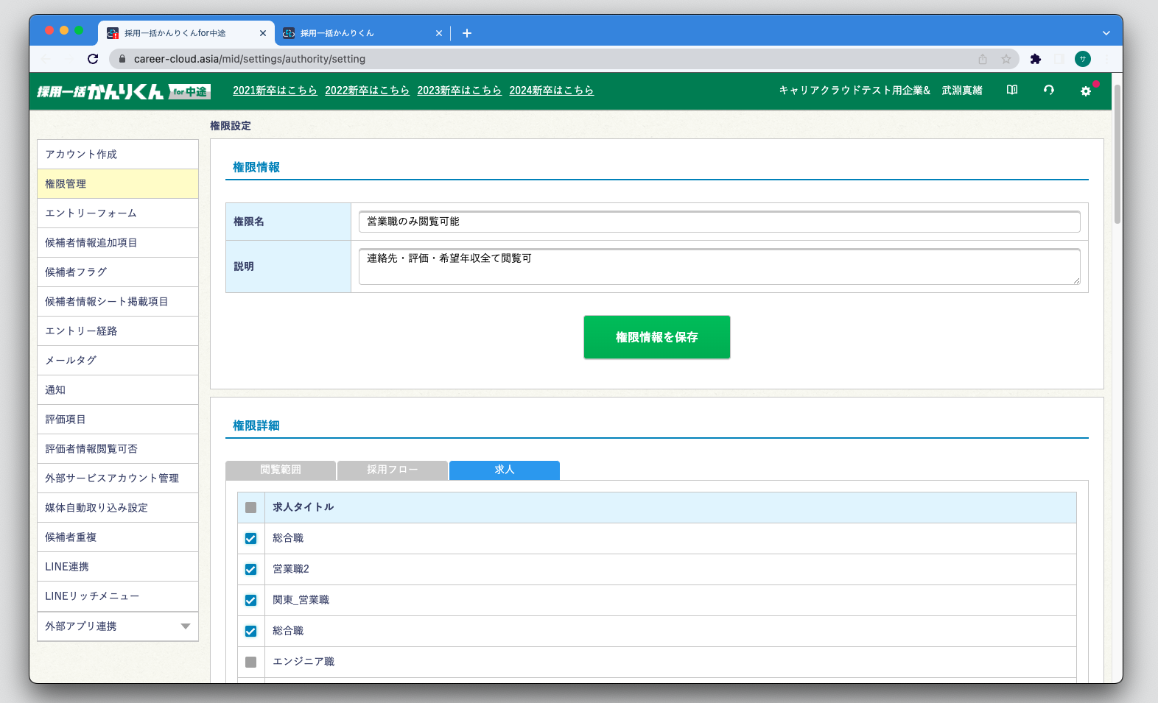The image size is (1158, 703).
Task: Open 評価者情報閲覧可否 in the sidebar
Action: tap(118, 449)
